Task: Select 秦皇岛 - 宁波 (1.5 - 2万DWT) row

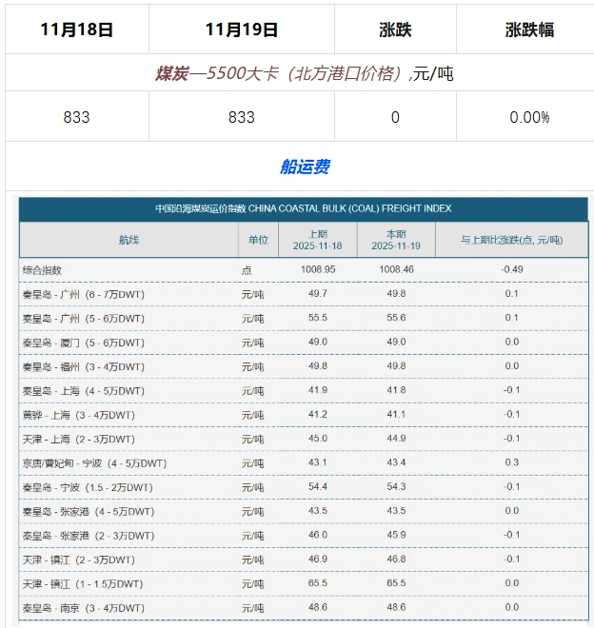Action: [304, 487]
